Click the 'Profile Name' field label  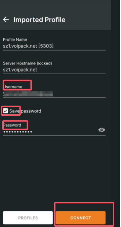tap(15, 39)
